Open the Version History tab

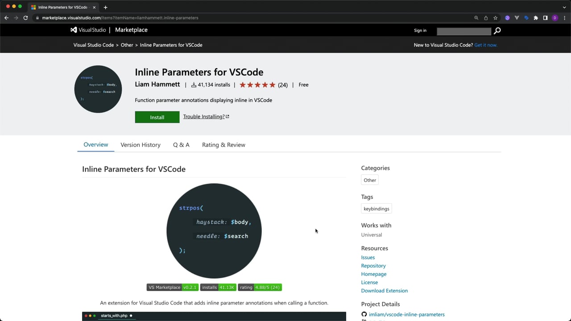[141, 145]
